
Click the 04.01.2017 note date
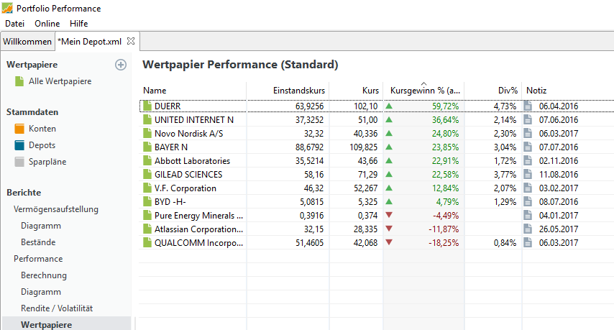(559, 215)
